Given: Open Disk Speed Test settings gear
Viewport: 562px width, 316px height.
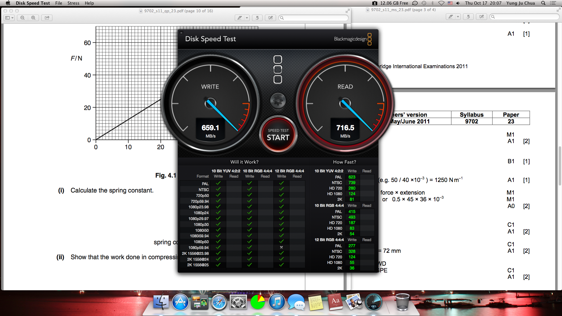Looking at the screenshot, I should (278, 101).
